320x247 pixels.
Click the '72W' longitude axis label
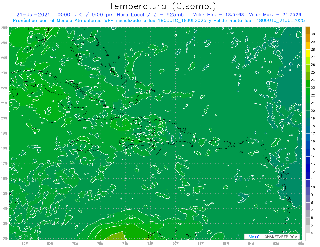[150, 243]
